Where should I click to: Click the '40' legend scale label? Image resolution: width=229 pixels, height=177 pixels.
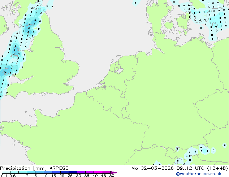(95, 176)
